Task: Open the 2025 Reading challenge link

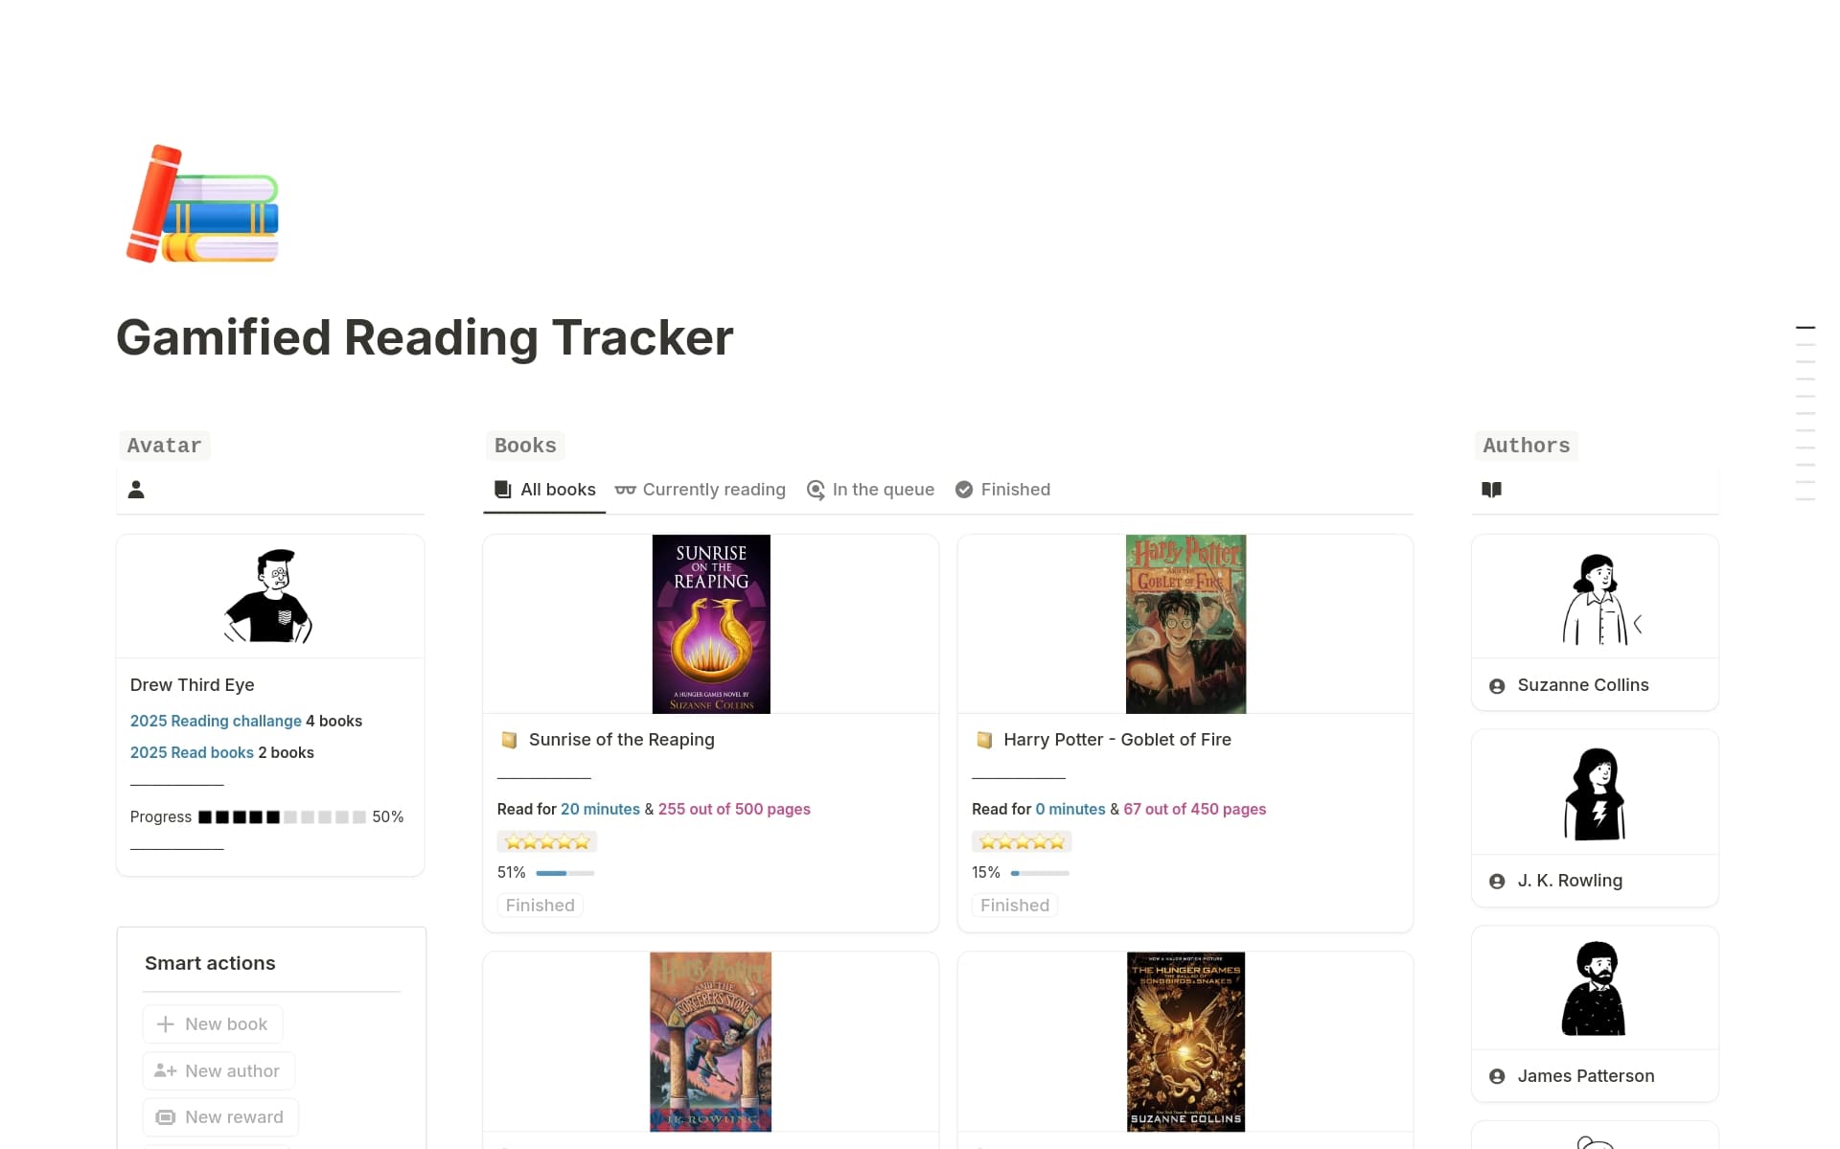Action: [216, 721]
